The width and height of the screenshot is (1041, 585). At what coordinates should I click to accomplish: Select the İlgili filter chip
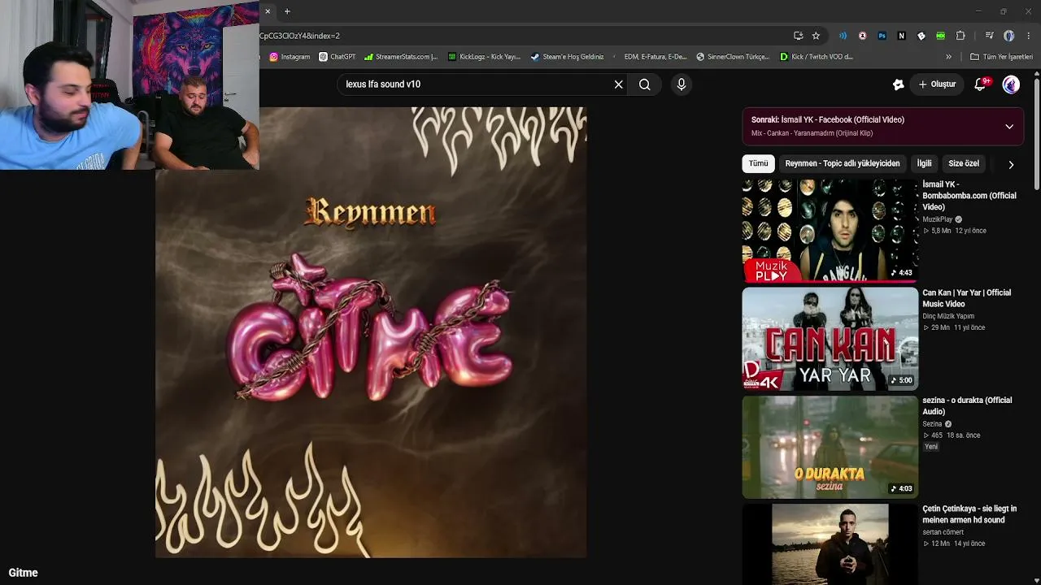pos(925,163)
